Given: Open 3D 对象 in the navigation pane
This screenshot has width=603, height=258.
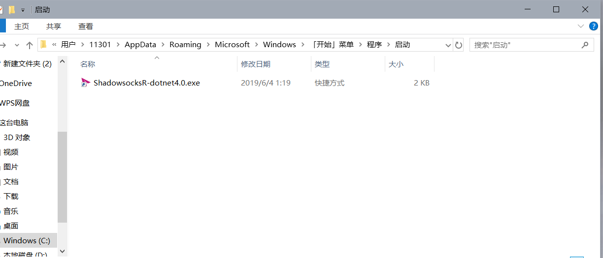Looking at the screenshot, I should 17,137.
